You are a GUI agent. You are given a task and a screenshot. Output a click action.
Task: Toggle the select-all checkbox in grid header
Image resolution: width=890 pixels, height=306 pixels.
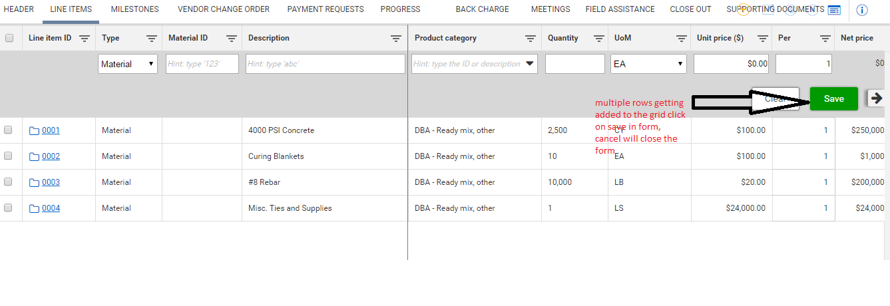[9, 39]
